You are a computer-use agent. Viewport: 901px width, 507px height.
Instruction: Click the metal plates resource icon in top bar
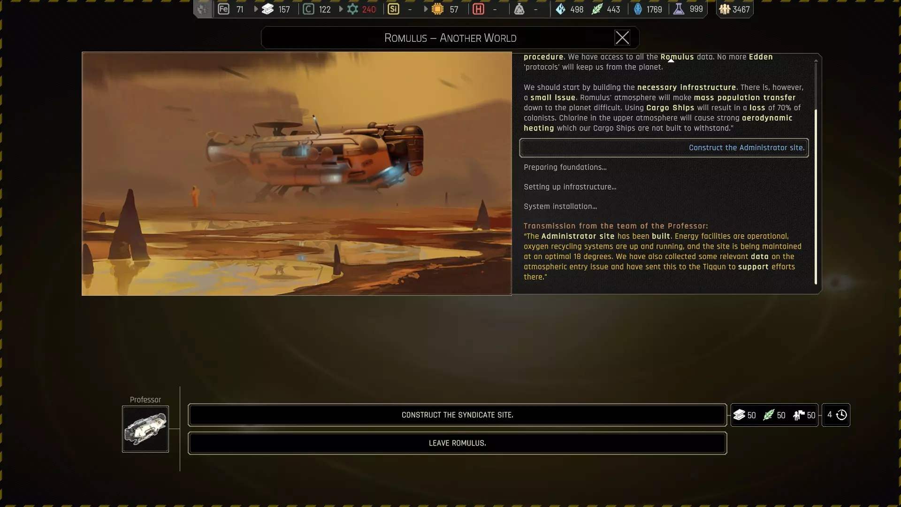[267, 9]
